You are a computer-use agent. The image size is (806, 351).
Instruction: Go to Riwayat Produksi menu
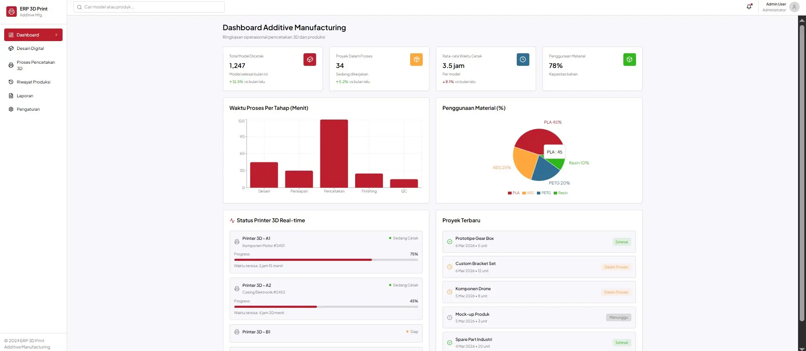[x=34, y=82]
